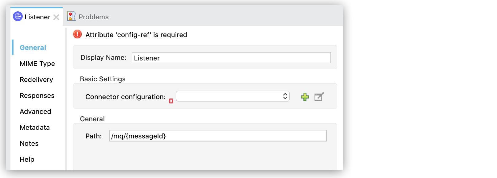Click the red error exclamation icon
497x178 pixels.
(77, 34)
